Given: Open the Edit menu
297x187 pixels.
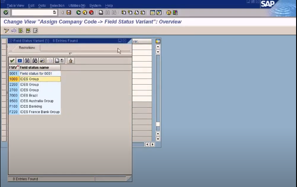Looking at the screenshot, I should coord(31,6).
